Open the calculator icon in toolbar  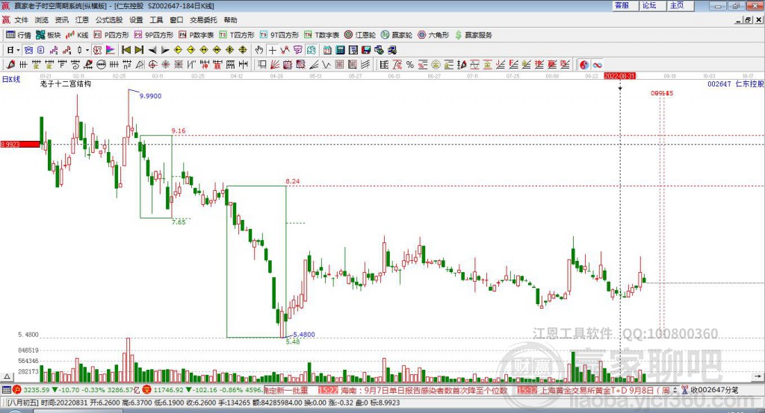[341, 50]
